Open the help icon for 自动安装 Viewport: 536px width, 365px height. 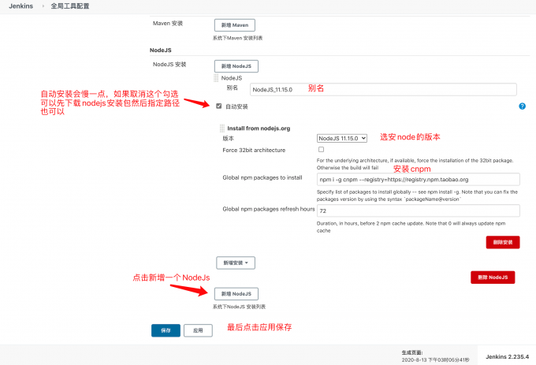pyautogui.click(x=522, y=106)
